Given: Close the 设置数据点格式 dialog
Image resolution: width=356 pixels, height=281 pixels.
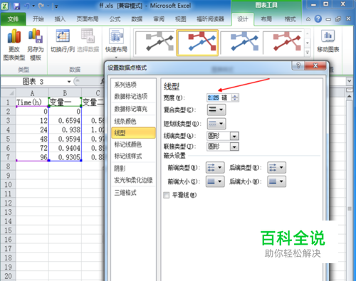Looking at the screenshot, I should (315, 65).
